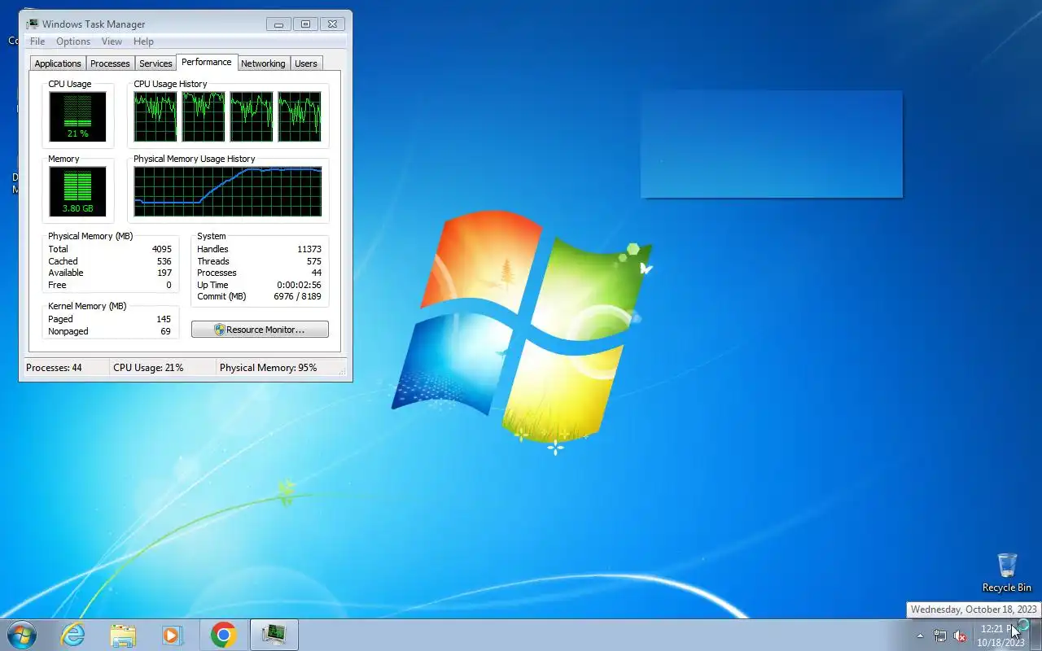Click status bar text 'CPU Usage: 21%'
1042x651 pixels.
[148, 368]
